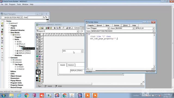
Task: Open the Program menu
Action: tap(12, 4)
